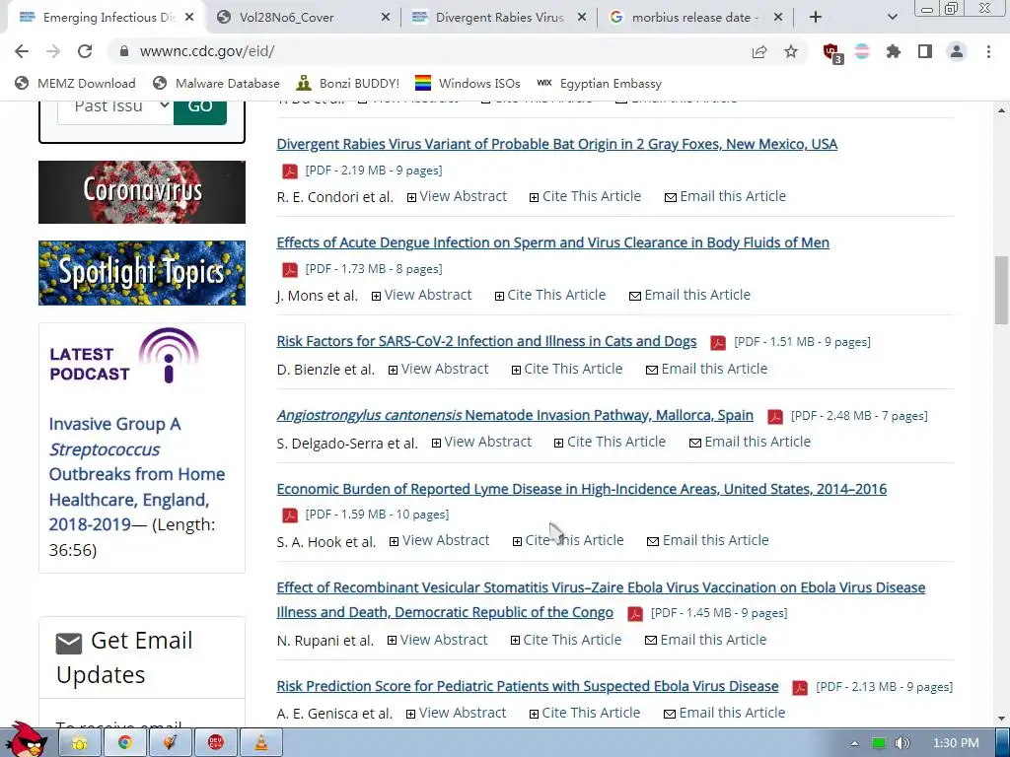Screen dimensions: 1010x757
Task: Email this Article for R. E. Condori entry
Action: pyautogui.click(x=725, y=196)
